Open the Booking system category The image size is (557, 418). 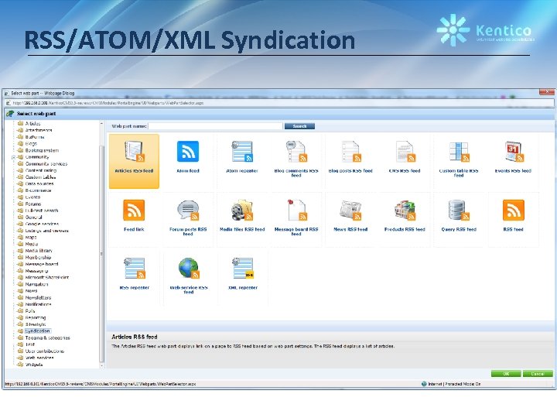click(x=42, y=150)
